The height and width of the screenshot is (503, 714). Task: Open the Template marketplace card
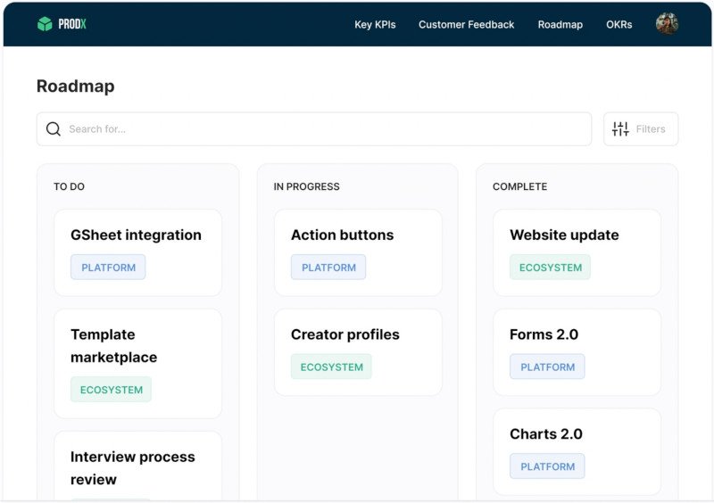pyautogui.click(x=138, y=364)
